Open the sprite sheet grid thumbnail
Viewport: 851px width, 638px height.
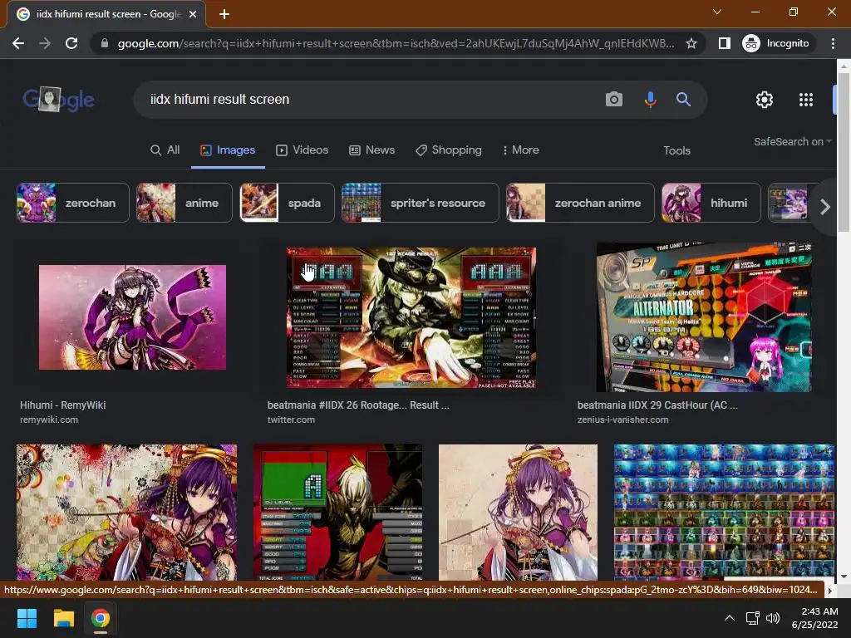tap(724, 512)
